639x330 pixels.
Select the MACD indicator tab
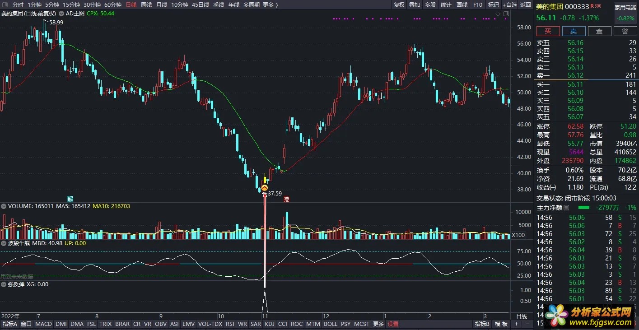(44, 324)
